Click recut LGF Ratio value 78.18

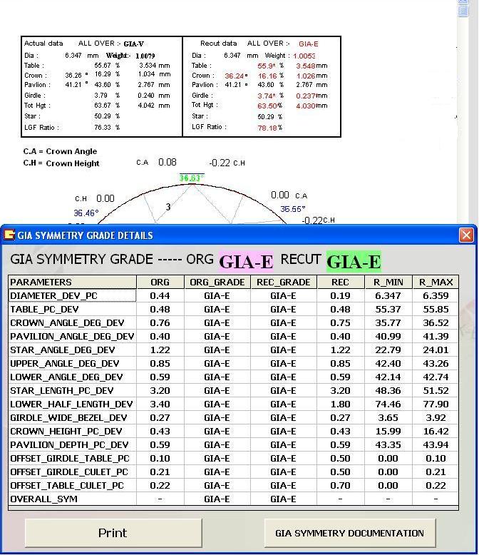point(267,128)
